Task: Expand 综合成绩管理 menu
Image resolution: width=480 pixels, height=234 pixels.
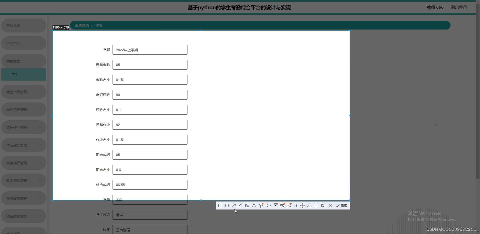Action: coord(24,216)
